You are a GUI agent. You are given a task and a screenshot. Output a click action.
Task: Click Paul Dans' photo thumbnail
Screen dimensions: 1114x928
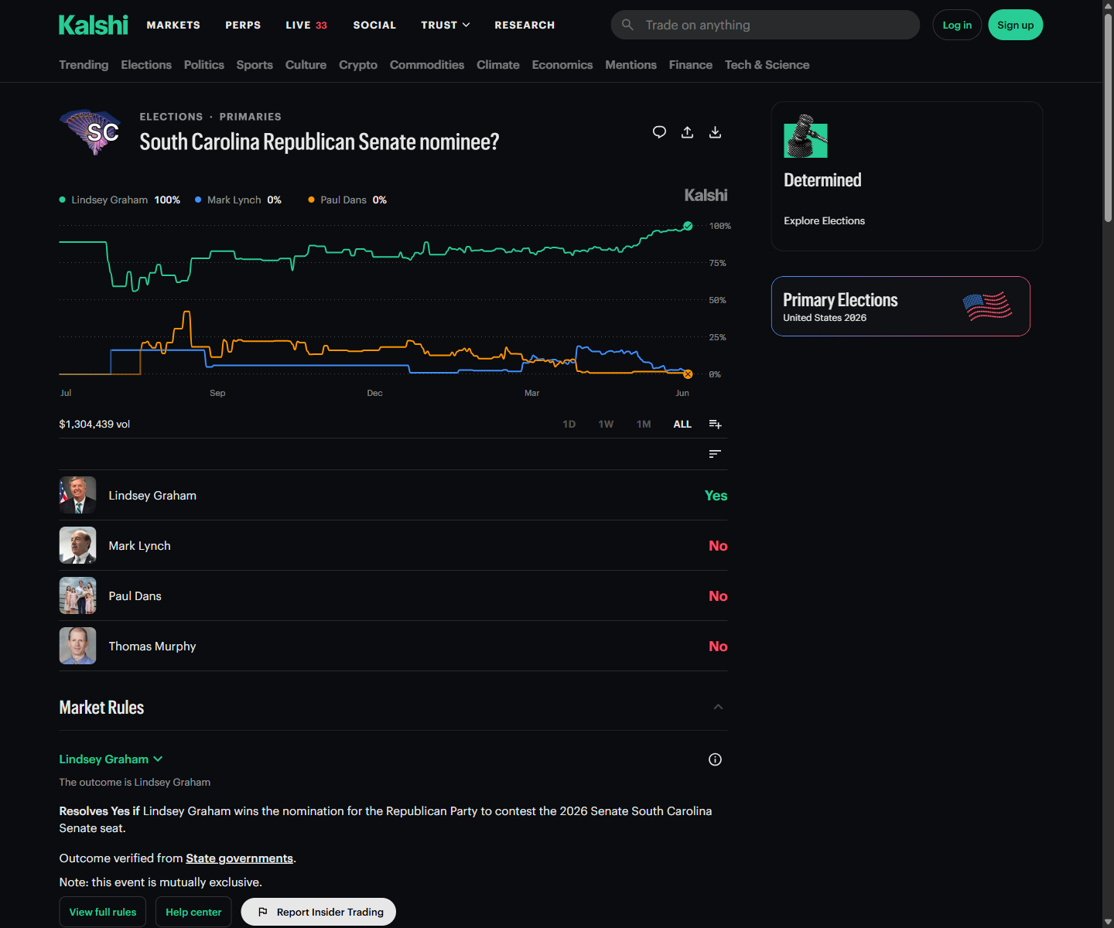(x=77, y=595)
